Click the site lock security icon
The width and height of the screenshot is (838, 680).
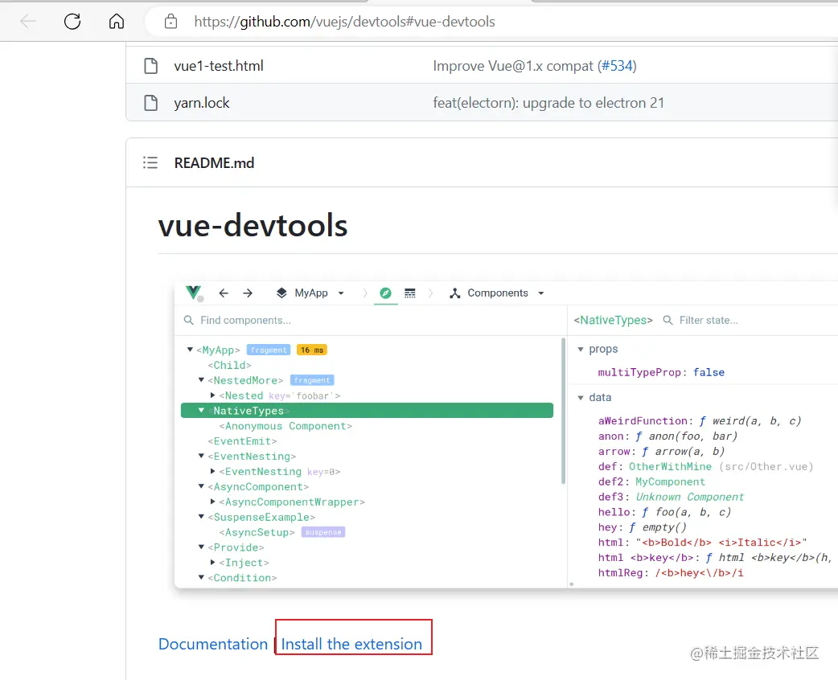(x=170, y=22)
